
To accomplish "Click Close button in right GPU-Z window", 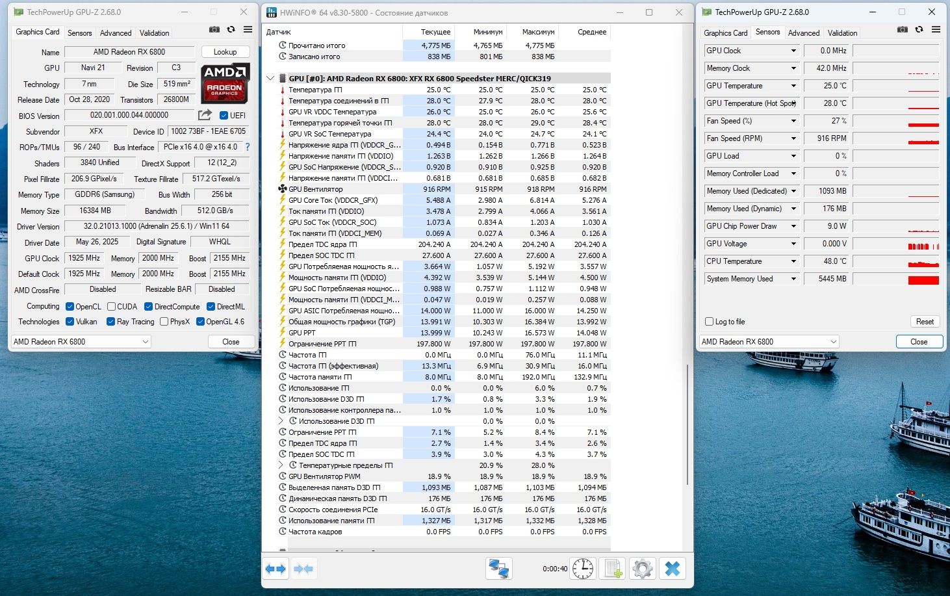I will coord(919,341).
